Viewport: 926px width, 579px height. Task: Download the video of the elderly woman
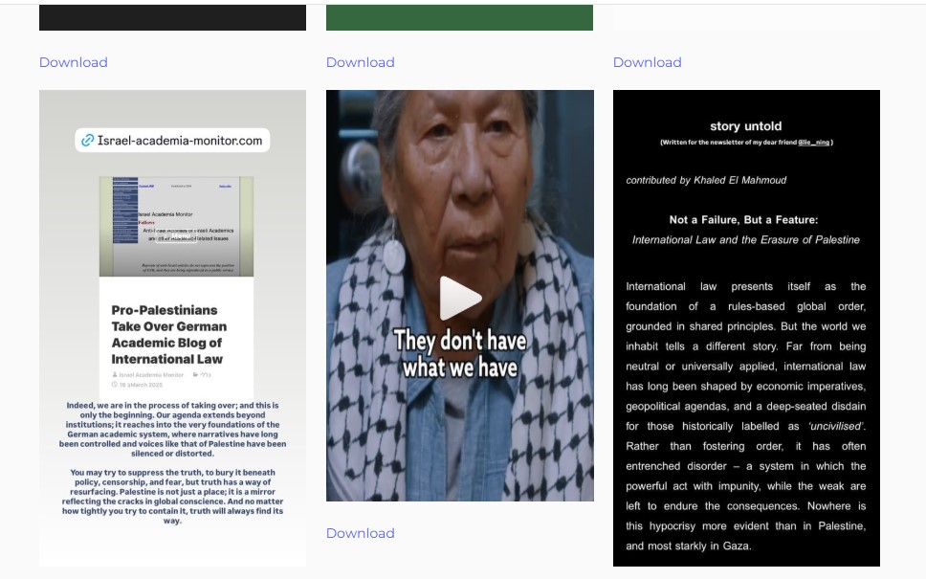pos(360,533)
